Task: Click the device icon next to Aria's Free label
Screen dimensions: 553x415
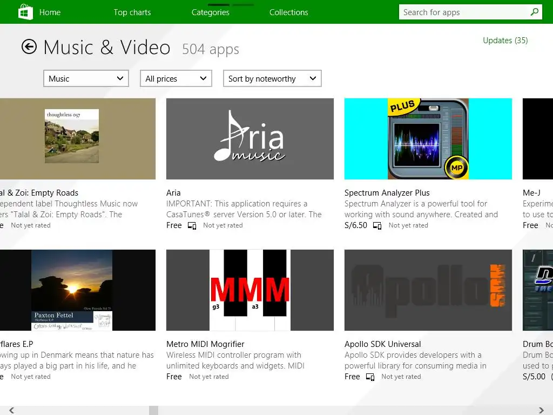Action: tap(192, 225)
